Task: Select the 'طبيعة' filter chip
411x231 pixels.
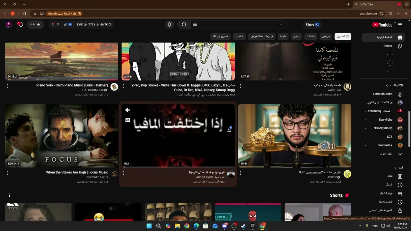Action: tap(283, 36)
